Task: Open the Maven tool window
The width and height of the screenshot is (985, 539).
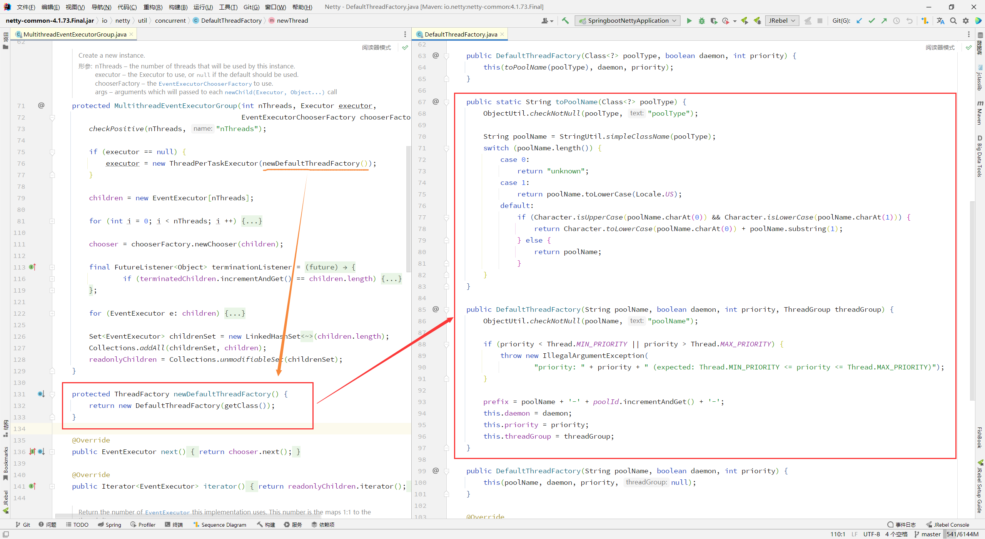Action: pos(980,113)
